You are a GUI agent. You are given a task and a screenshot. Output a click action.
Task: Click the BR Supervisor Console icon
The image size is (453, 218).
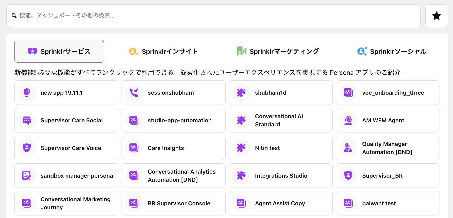134,203
